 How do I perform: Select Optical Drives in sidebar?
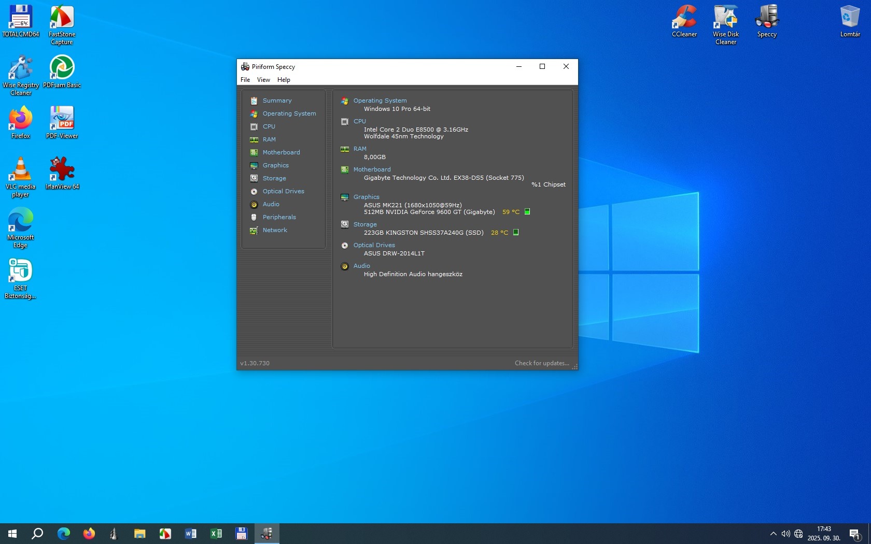coord(283,191)
